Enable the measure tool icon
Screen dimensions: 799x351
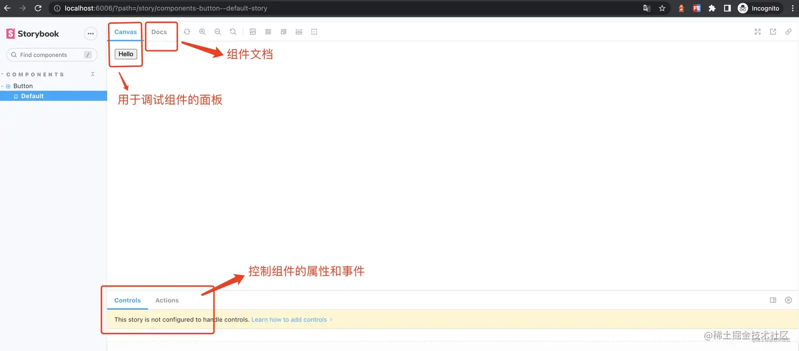coord(299,32)
